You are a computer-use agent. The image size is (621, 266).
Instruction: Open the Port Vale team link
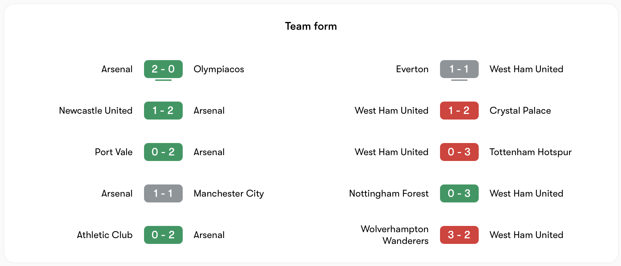(x=114, y=152)
